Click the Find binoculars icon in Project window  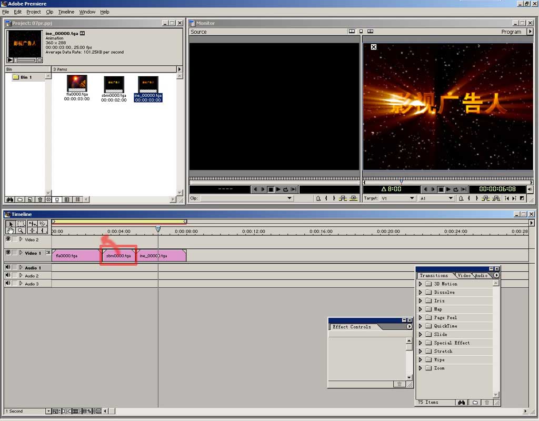9,199
